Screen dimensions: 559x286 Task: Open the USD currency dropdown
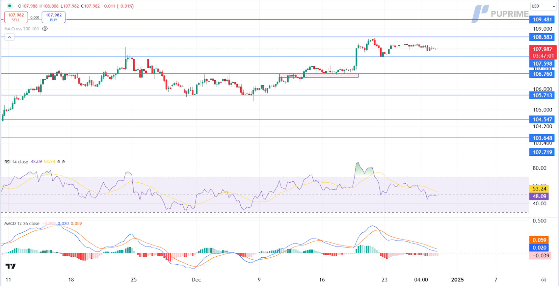543,6
